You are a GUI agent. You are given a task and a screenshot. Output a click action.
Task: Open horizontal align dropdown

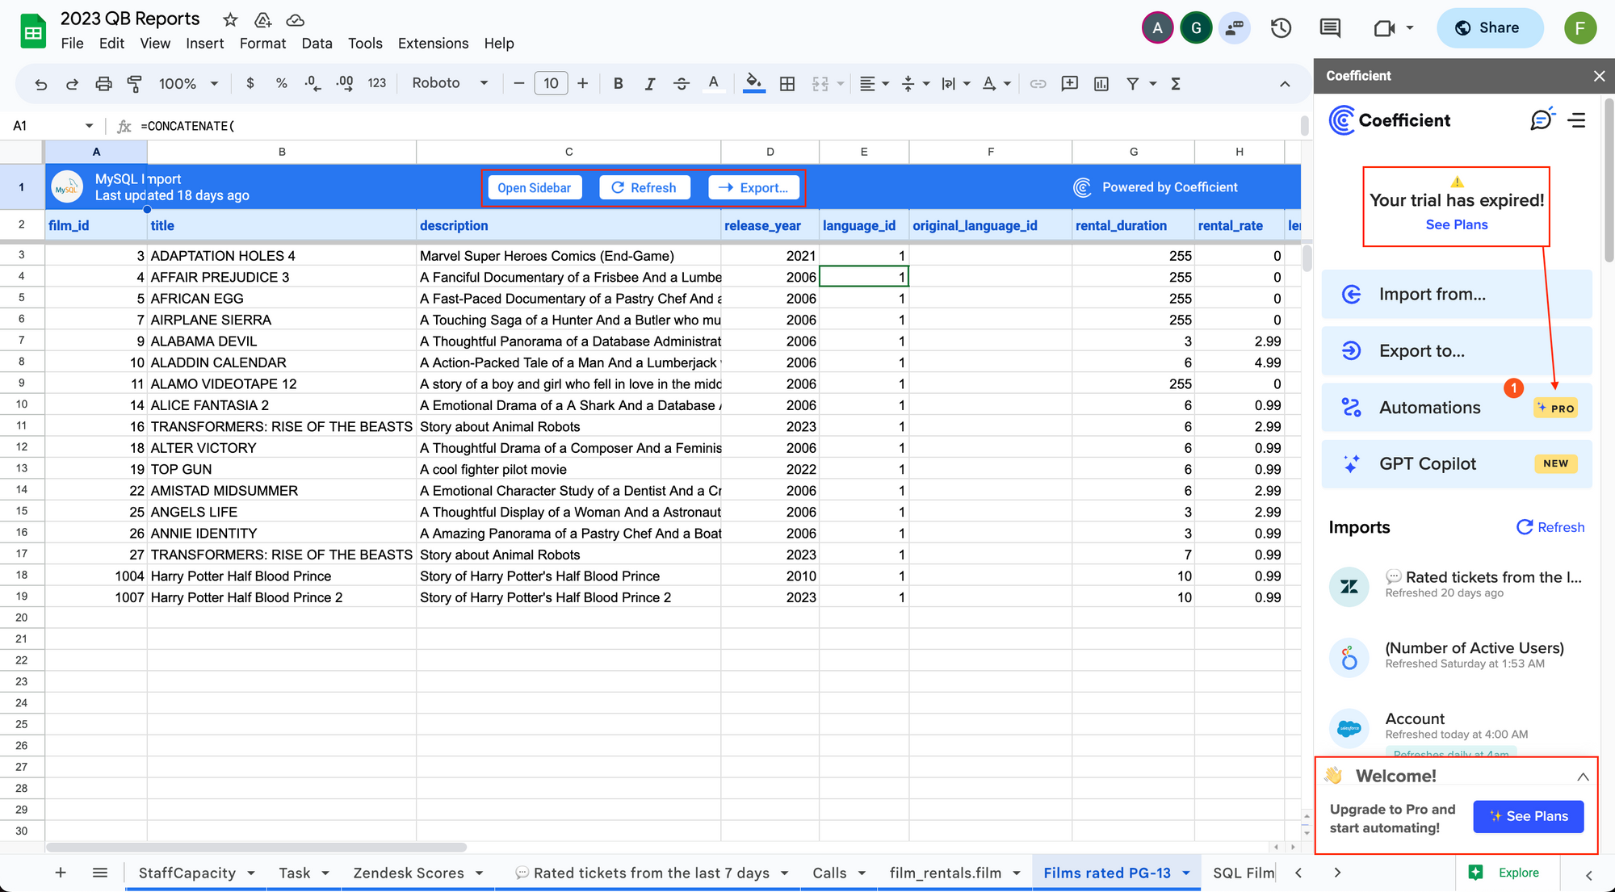click(874, 83)
